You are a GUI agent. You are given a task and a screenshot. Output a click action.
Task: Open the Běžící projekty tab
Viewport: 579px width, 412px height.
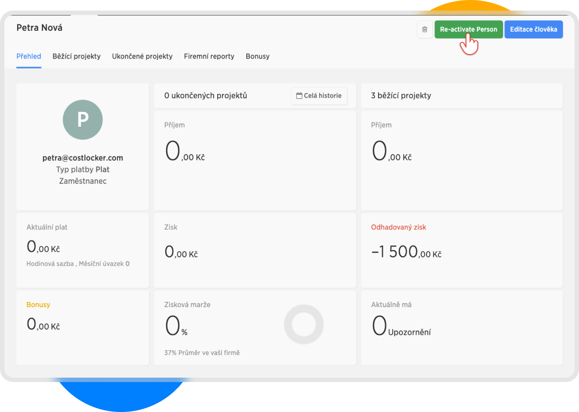point(76,56)
